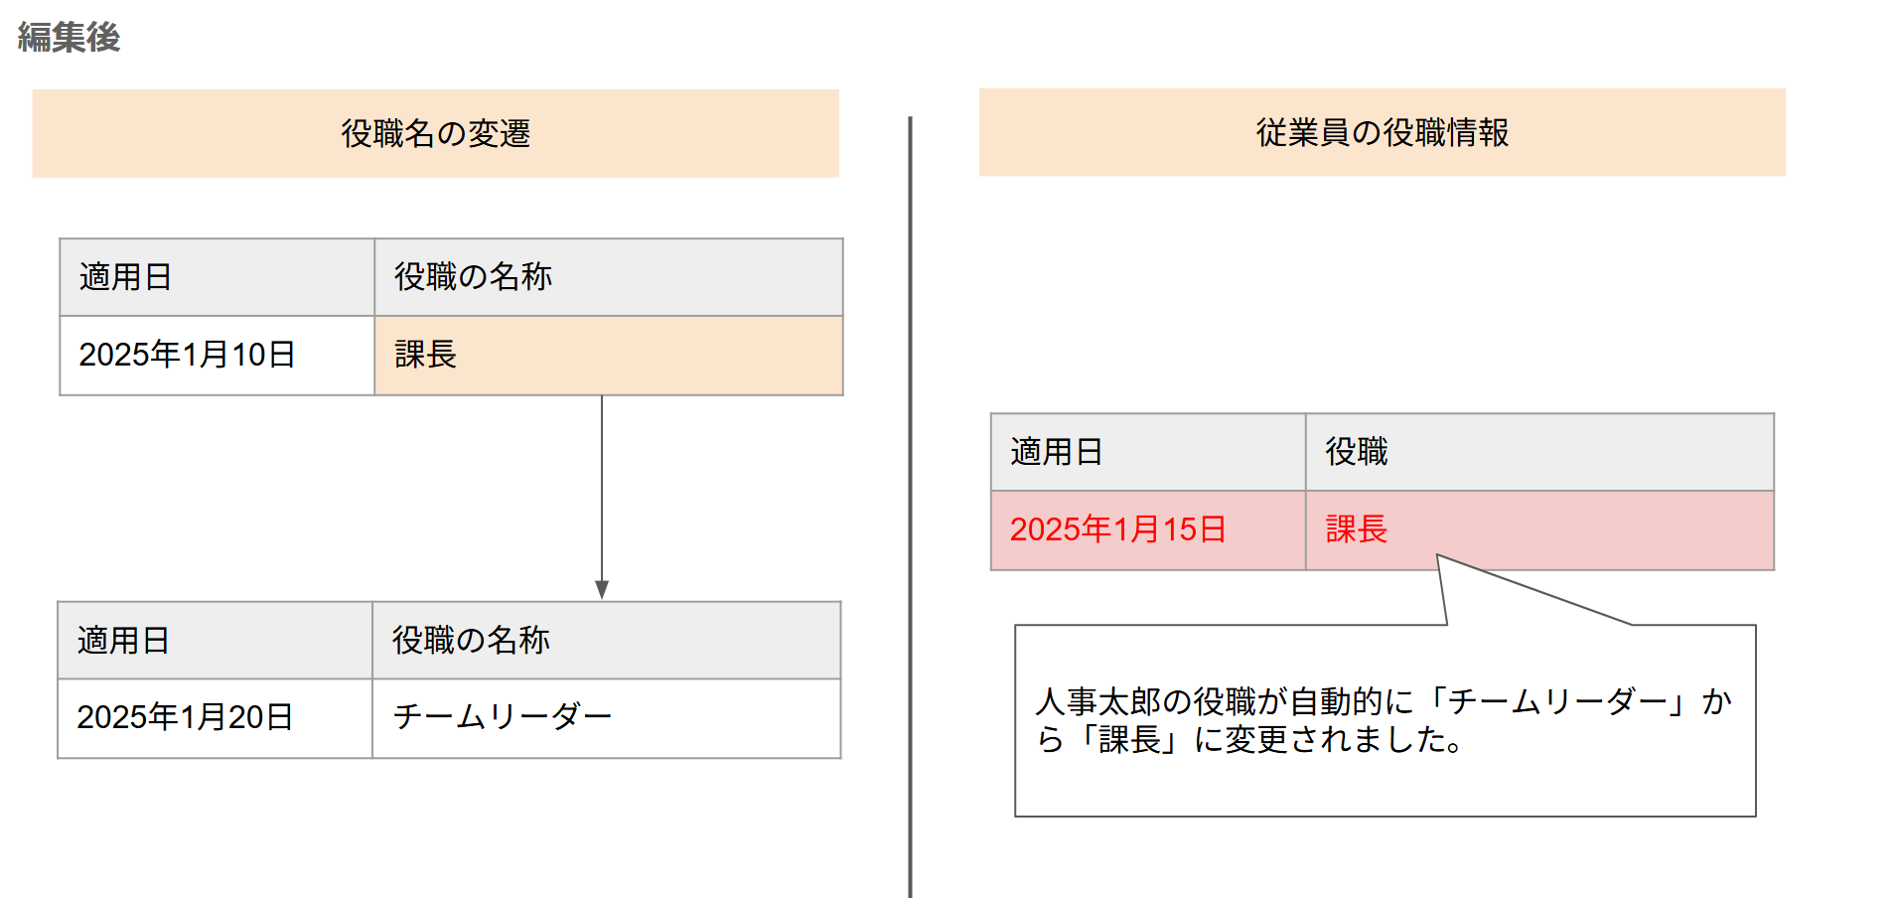Select the 2025年1月20日 date cell
1896x898 pixels.
215,718
